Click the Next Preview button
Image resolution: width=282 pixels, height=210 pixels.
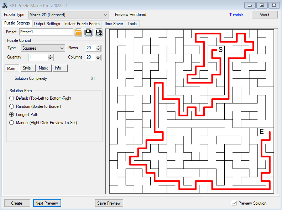coord(47,203)
